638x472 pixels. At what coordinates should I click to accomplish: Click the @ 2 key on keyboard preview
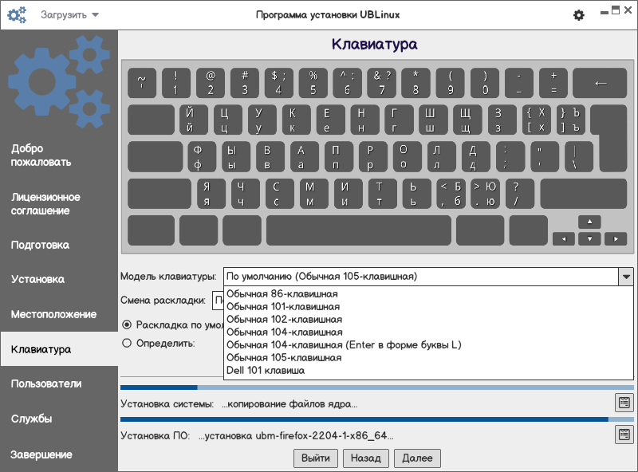click(211, 83)
